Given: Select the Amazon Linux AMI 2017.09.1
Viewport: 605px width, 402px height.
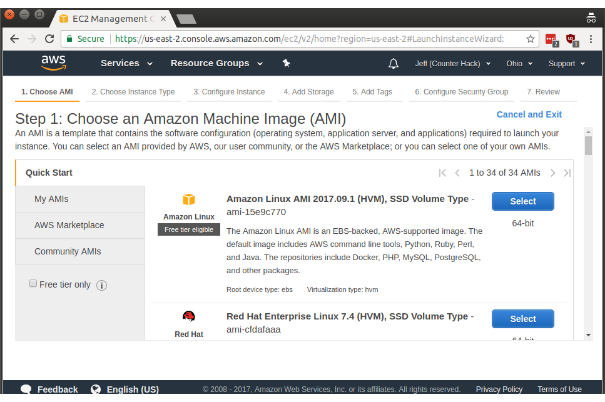Looking at the screenshot, I should 523,201.
